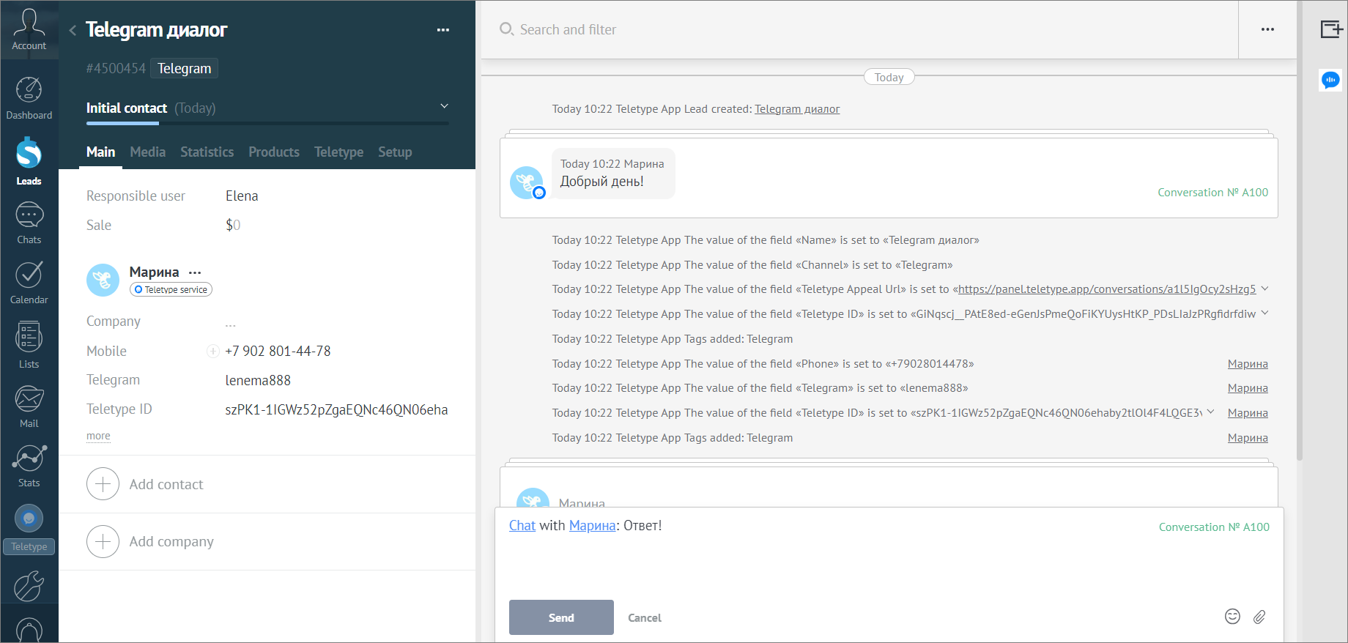The image size is (1348, 643).
Task: Open feed options three-dot menu
Action: [1267, 29]
